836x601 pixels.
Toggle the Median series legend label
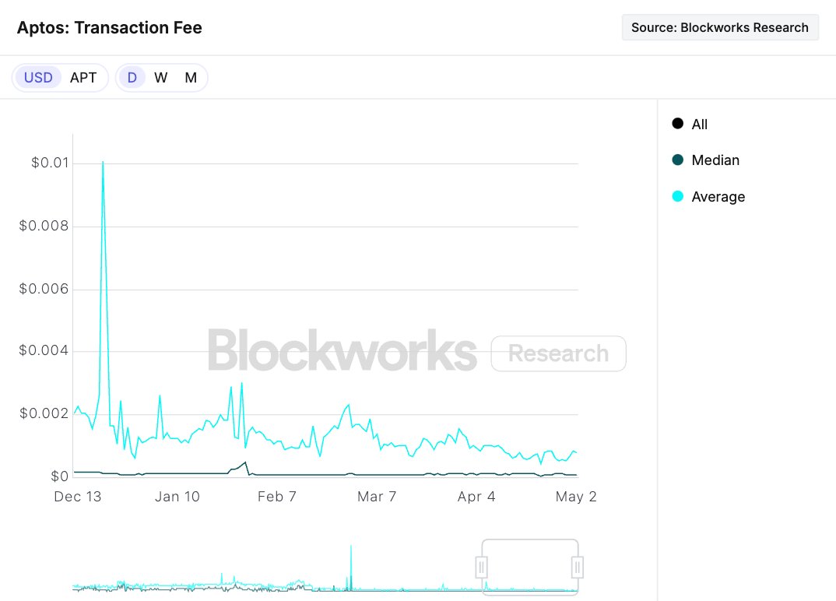(715, 160)
